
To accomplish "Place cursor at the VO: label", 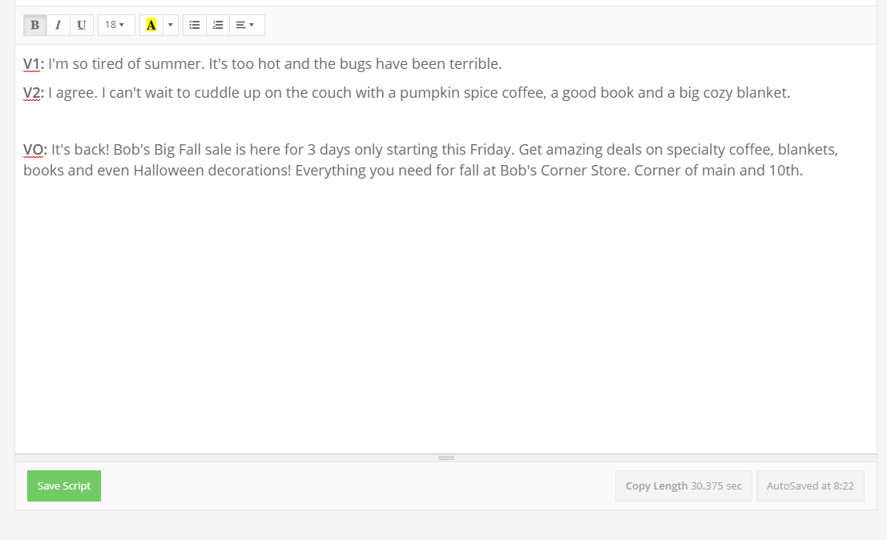I will click(35, 150).
